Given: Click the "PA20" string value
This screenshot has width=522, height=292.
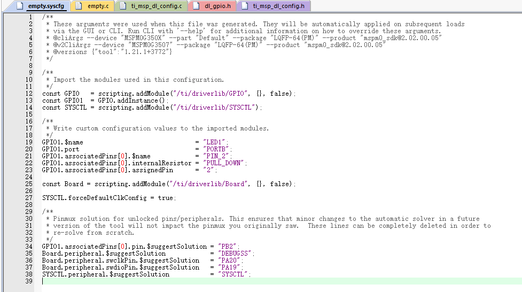Looking at the screenshot, I should click(229, 260).
